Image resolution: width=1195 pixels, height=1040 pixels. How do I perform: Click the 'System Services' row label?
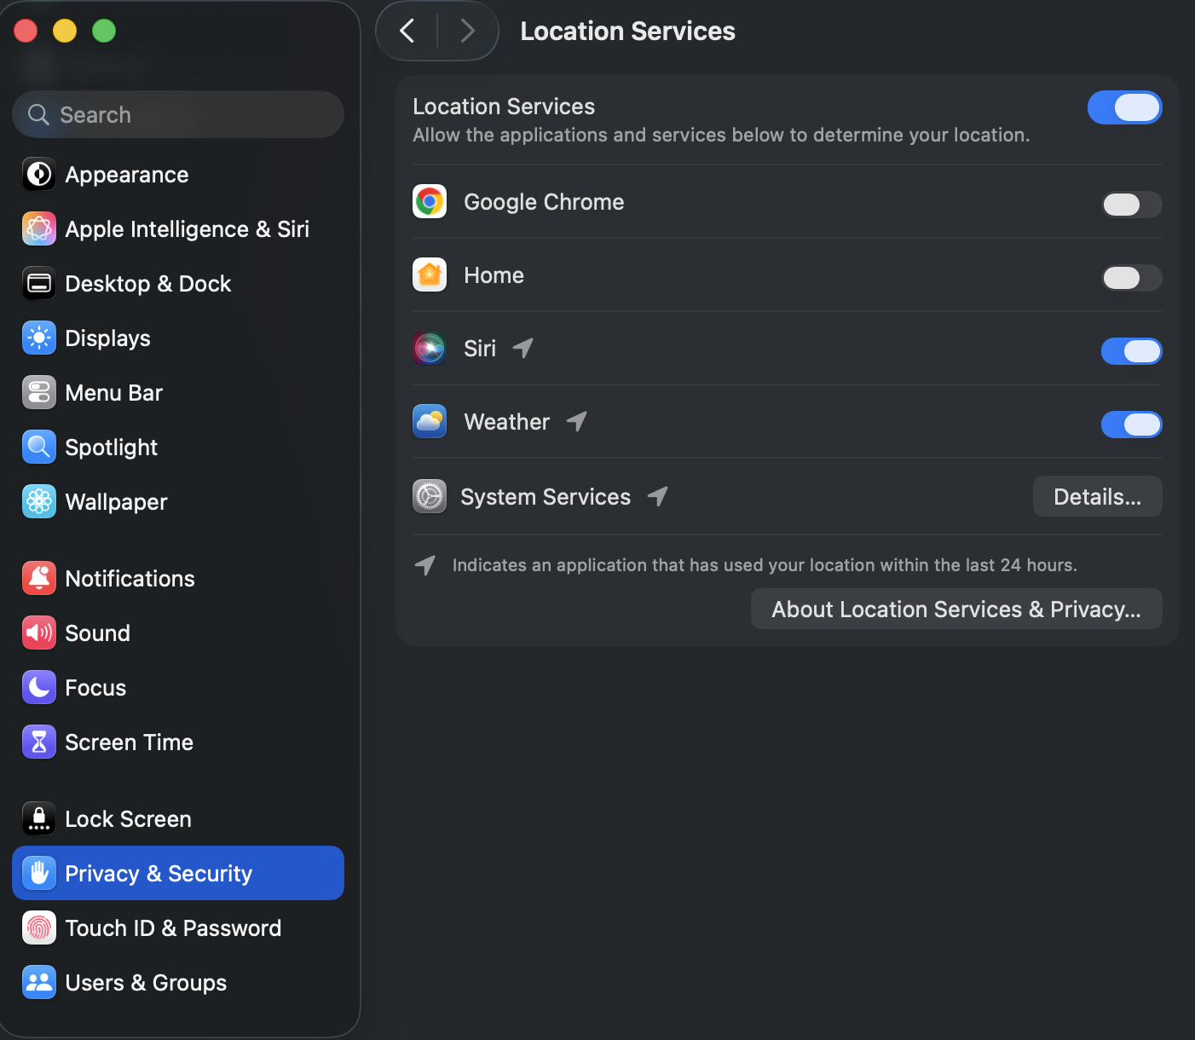(x=546, y=497)
